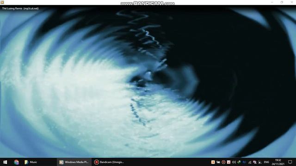The height and width of the screenshot is (166, 296).
Task: Click the Wi-Fi signal tray icon
Action: 250,162
